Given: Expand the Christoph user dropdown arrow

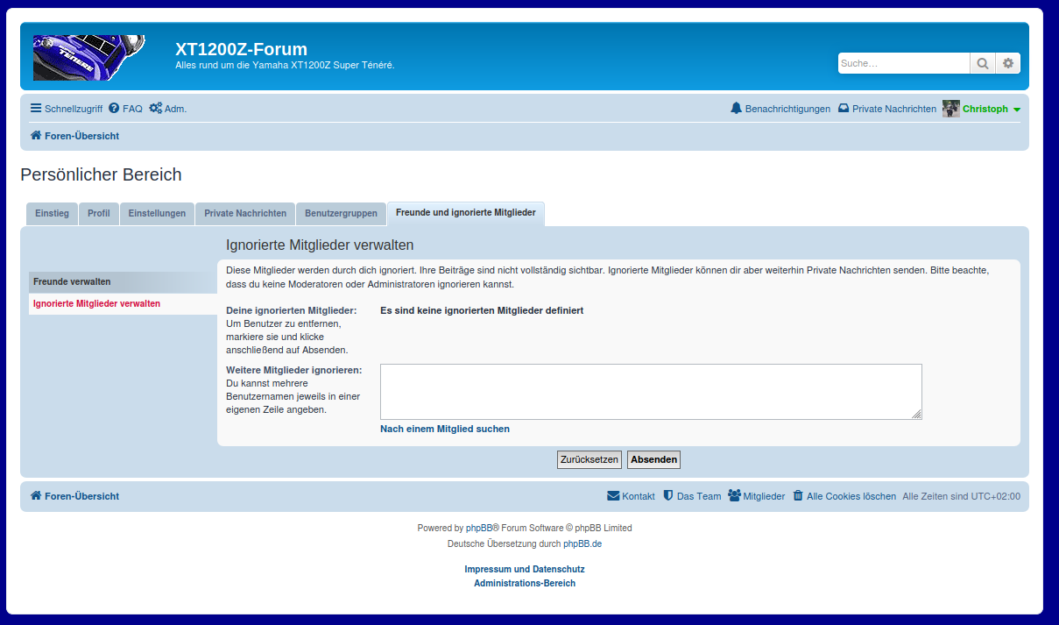Looking at the screenshot, I should 1017,110.
